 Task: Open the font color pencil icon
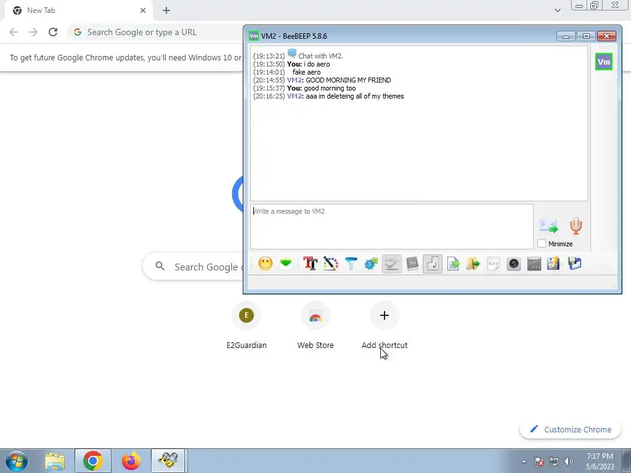coord(330,264)
